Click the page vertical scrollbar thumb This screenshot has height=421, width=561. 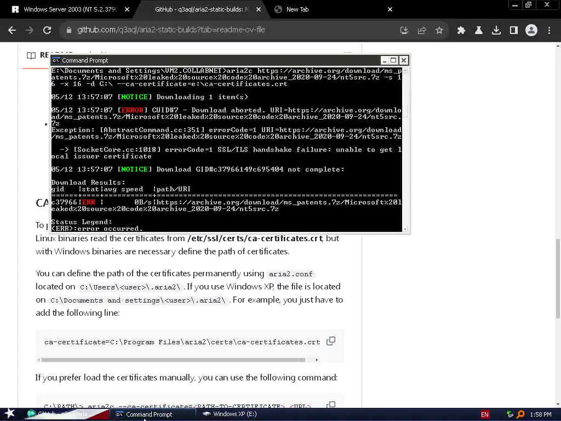click(x=558, y=278)
